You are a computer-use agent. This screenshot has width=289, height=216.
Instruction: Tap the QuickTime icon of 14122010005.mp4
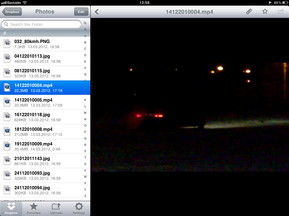(7, 102)
